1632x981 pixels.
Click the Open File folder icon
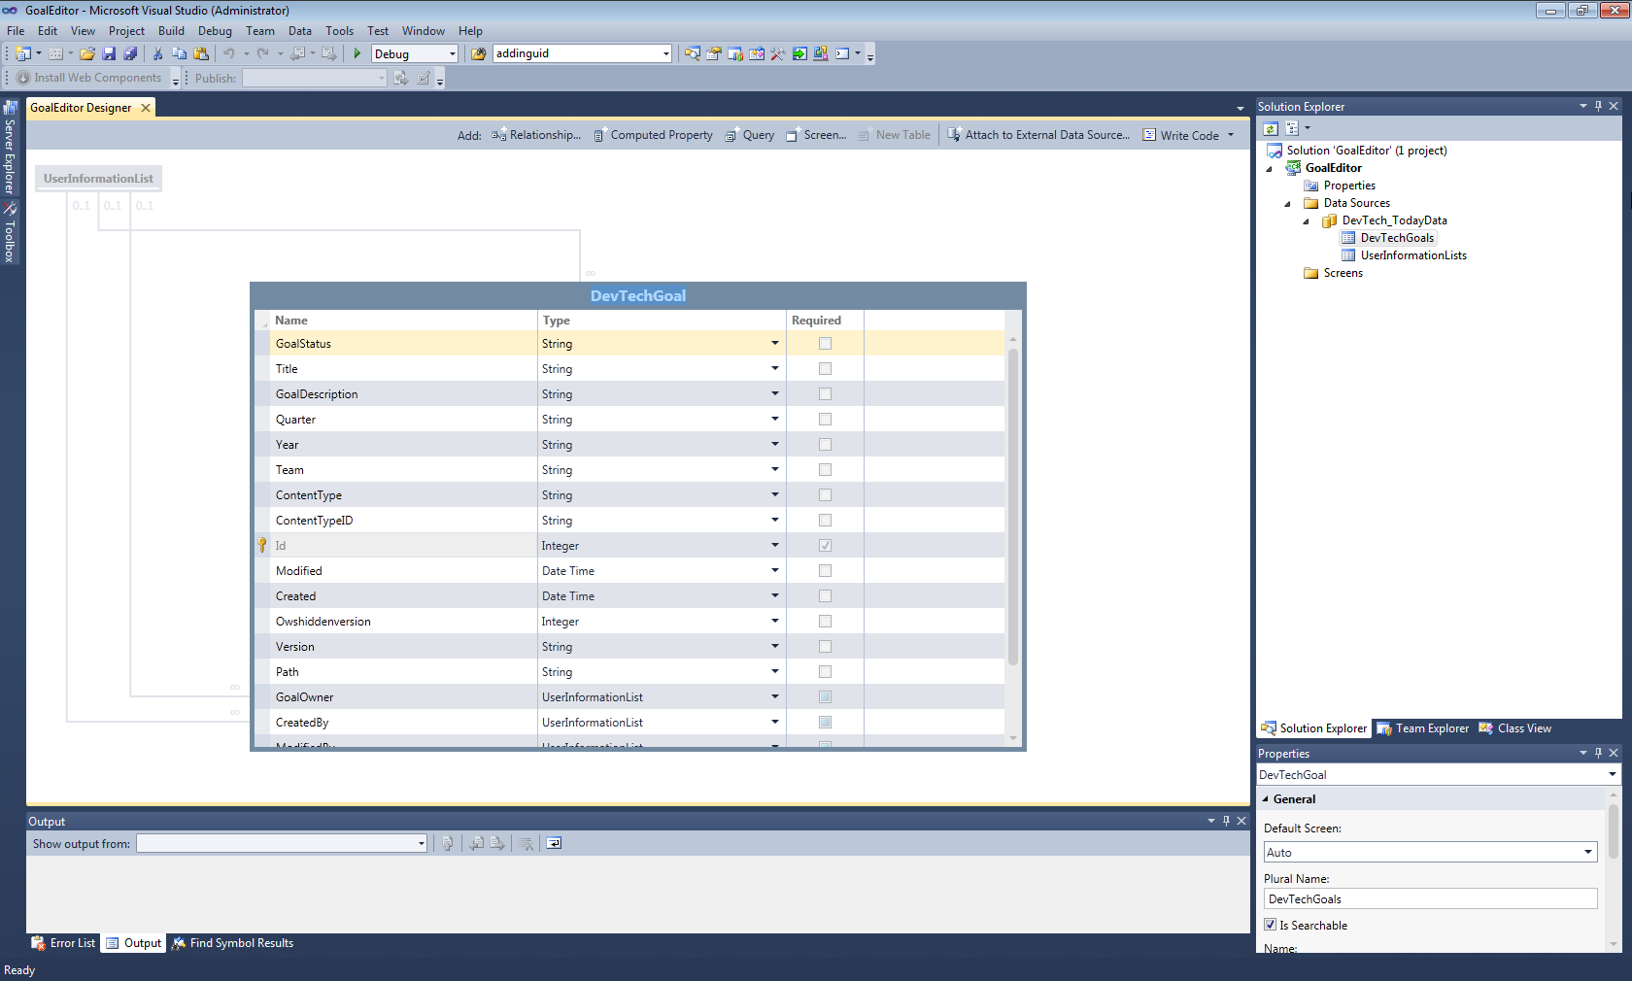pyautogui.click(x=87, y=54)
